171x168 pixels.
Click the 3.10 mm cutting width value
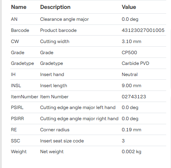point(131,42)
